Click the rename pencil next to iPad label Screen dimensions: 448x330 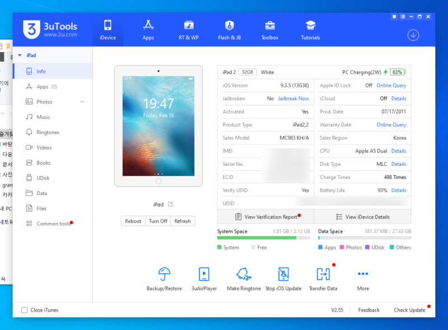(171, 204)
